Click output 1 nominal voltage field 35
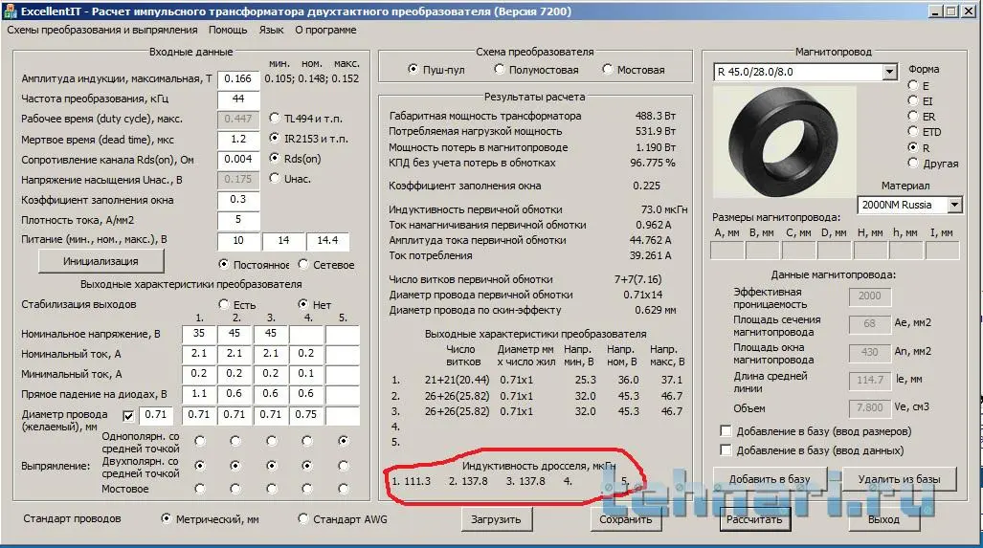 coord(199,334)
